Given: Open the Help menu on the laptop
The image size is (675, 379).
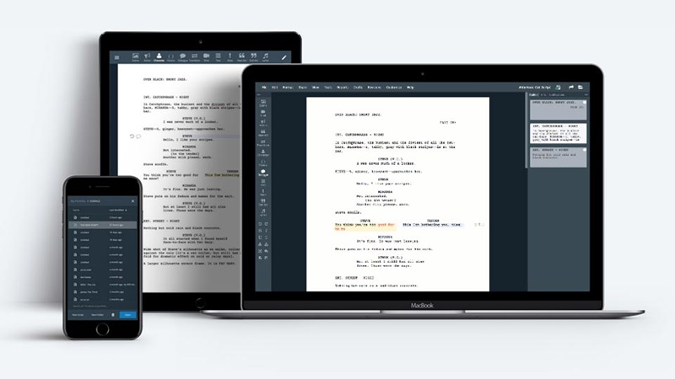Looking at the screenshot, I should point(410,88).
